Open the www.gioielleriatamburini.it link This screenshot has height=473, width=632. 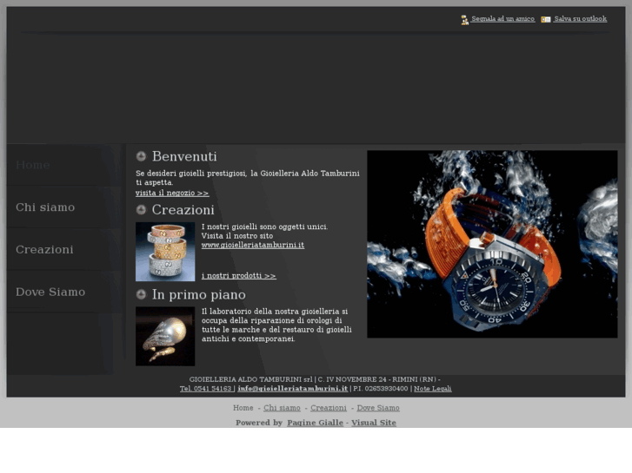[x=253, y=245]
